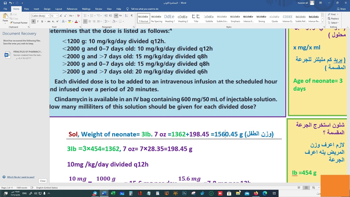Expand the bullets list dropdown
The image size is (350, 197).
88,16
